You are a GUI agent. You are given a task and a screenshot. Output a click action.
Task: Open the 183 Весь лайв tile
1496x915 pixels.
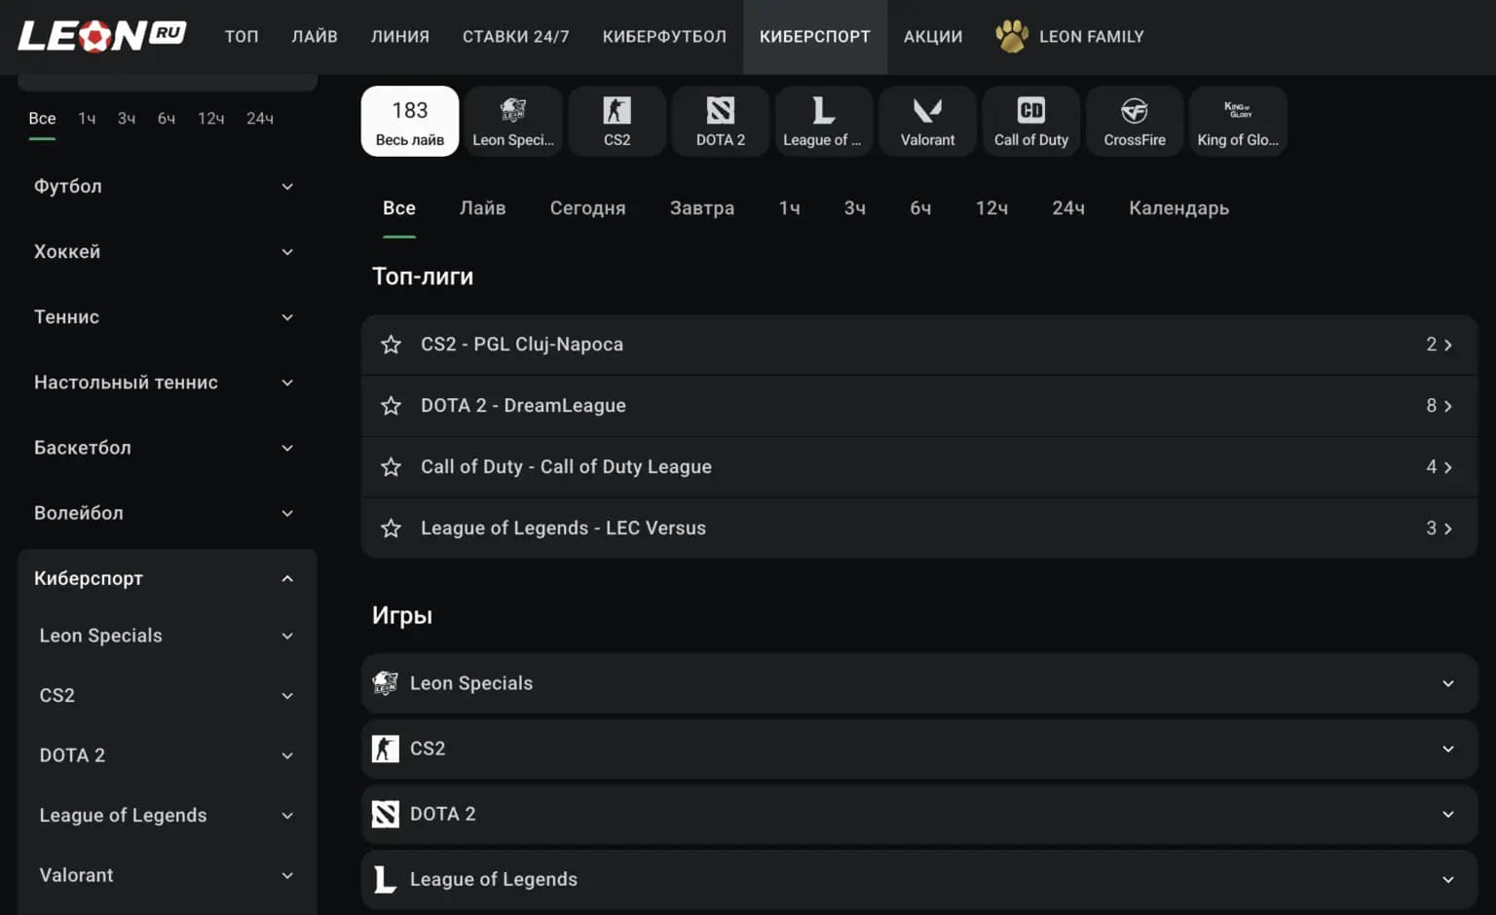coord(410,121)
